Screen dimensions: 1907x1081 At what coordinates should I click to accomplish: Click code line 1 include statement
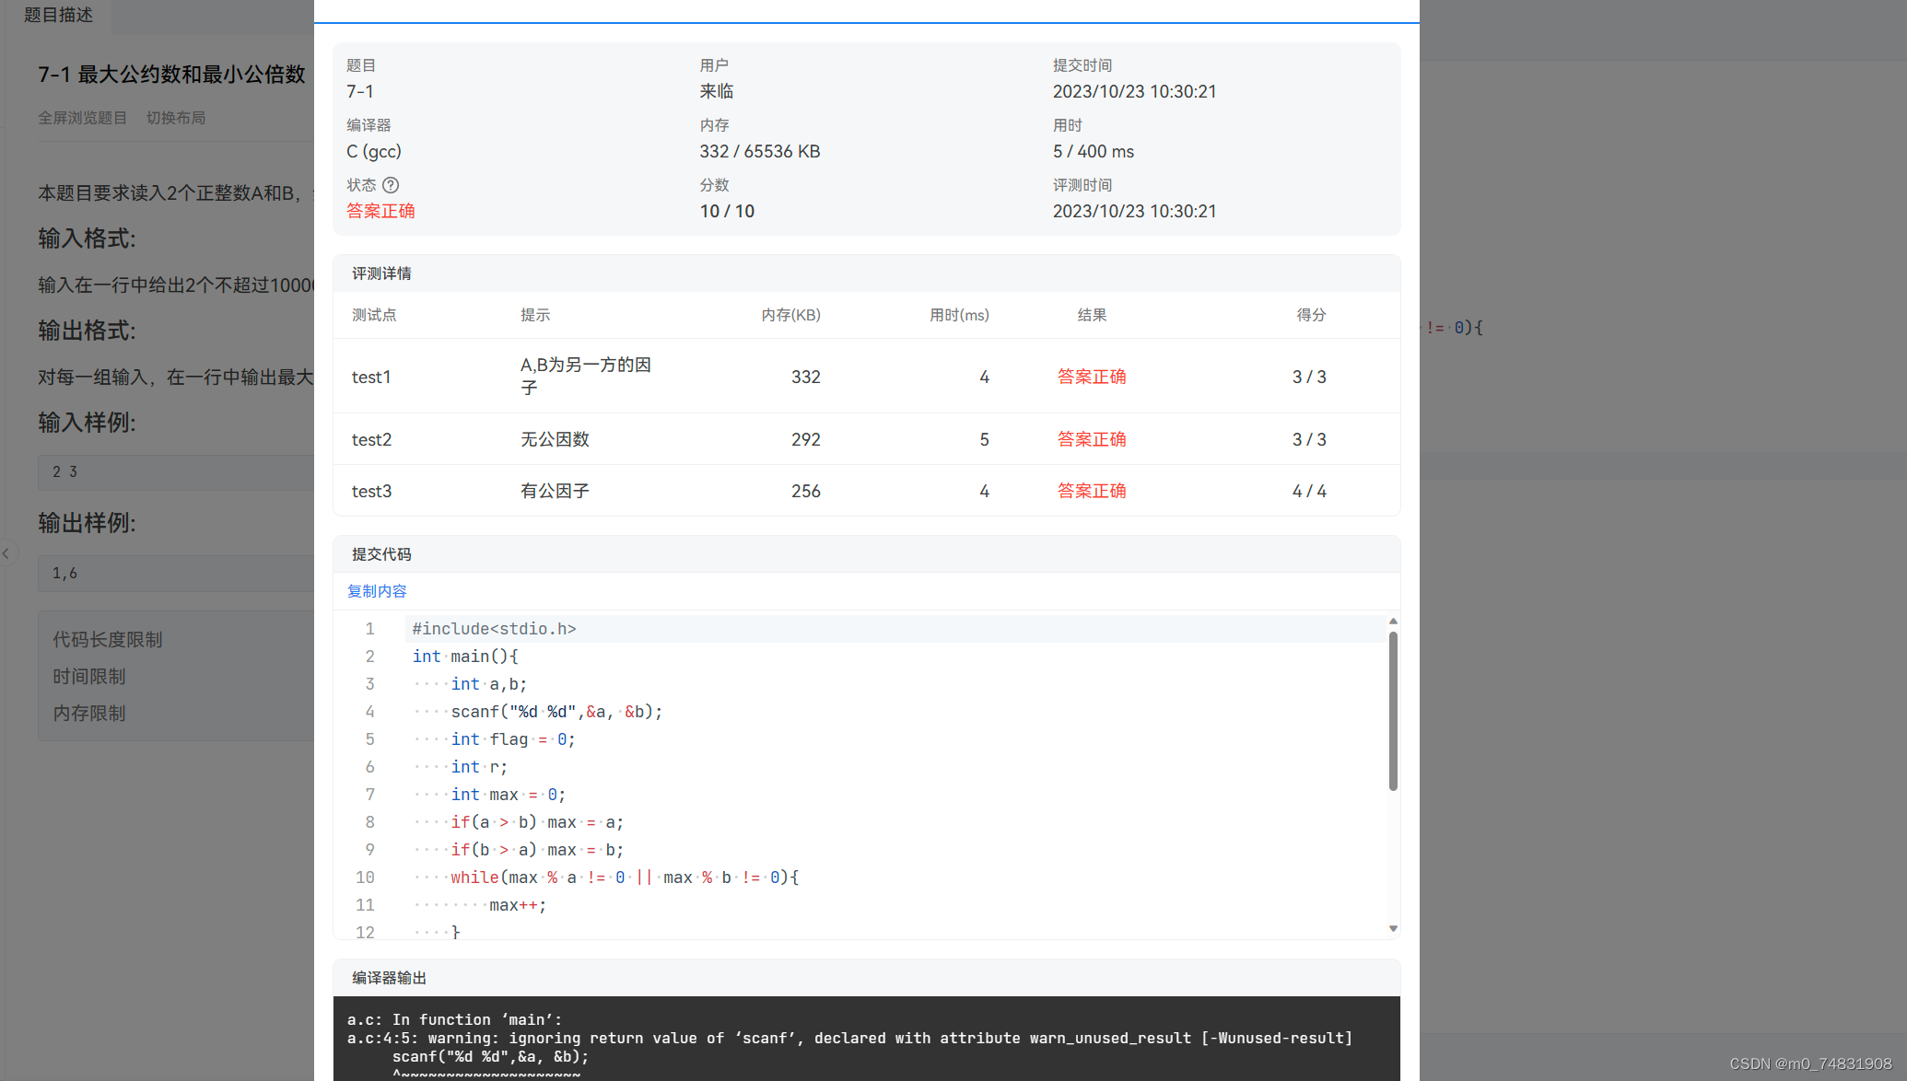(x=494, y=629)
